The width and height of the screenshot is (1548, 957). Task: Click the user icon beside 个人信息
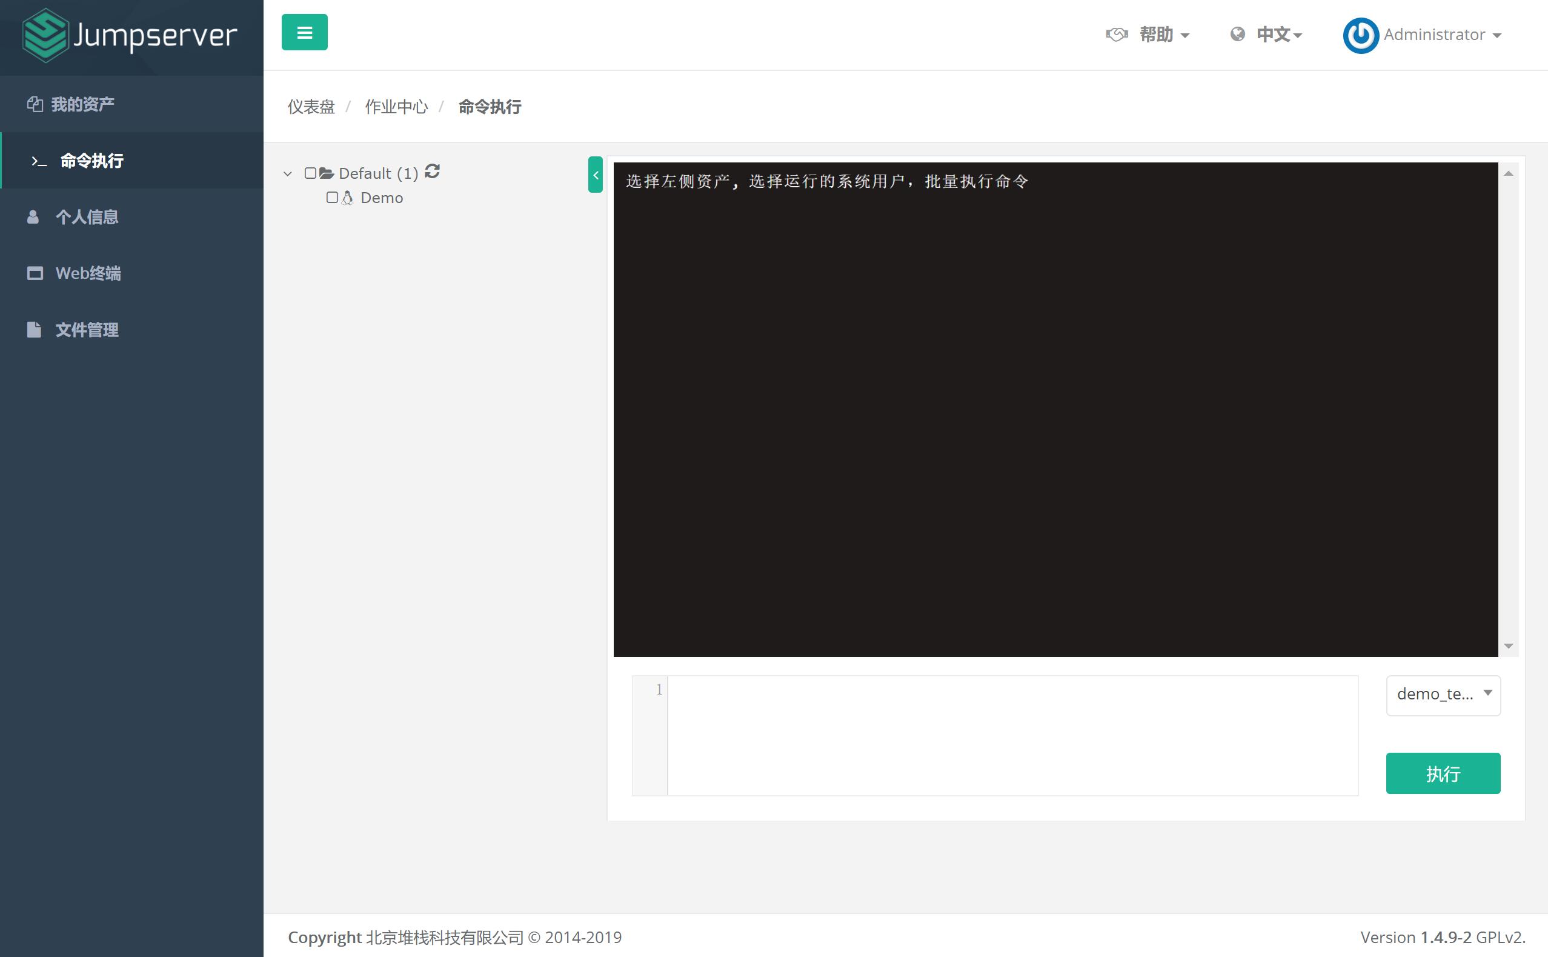tap(33, 217)
